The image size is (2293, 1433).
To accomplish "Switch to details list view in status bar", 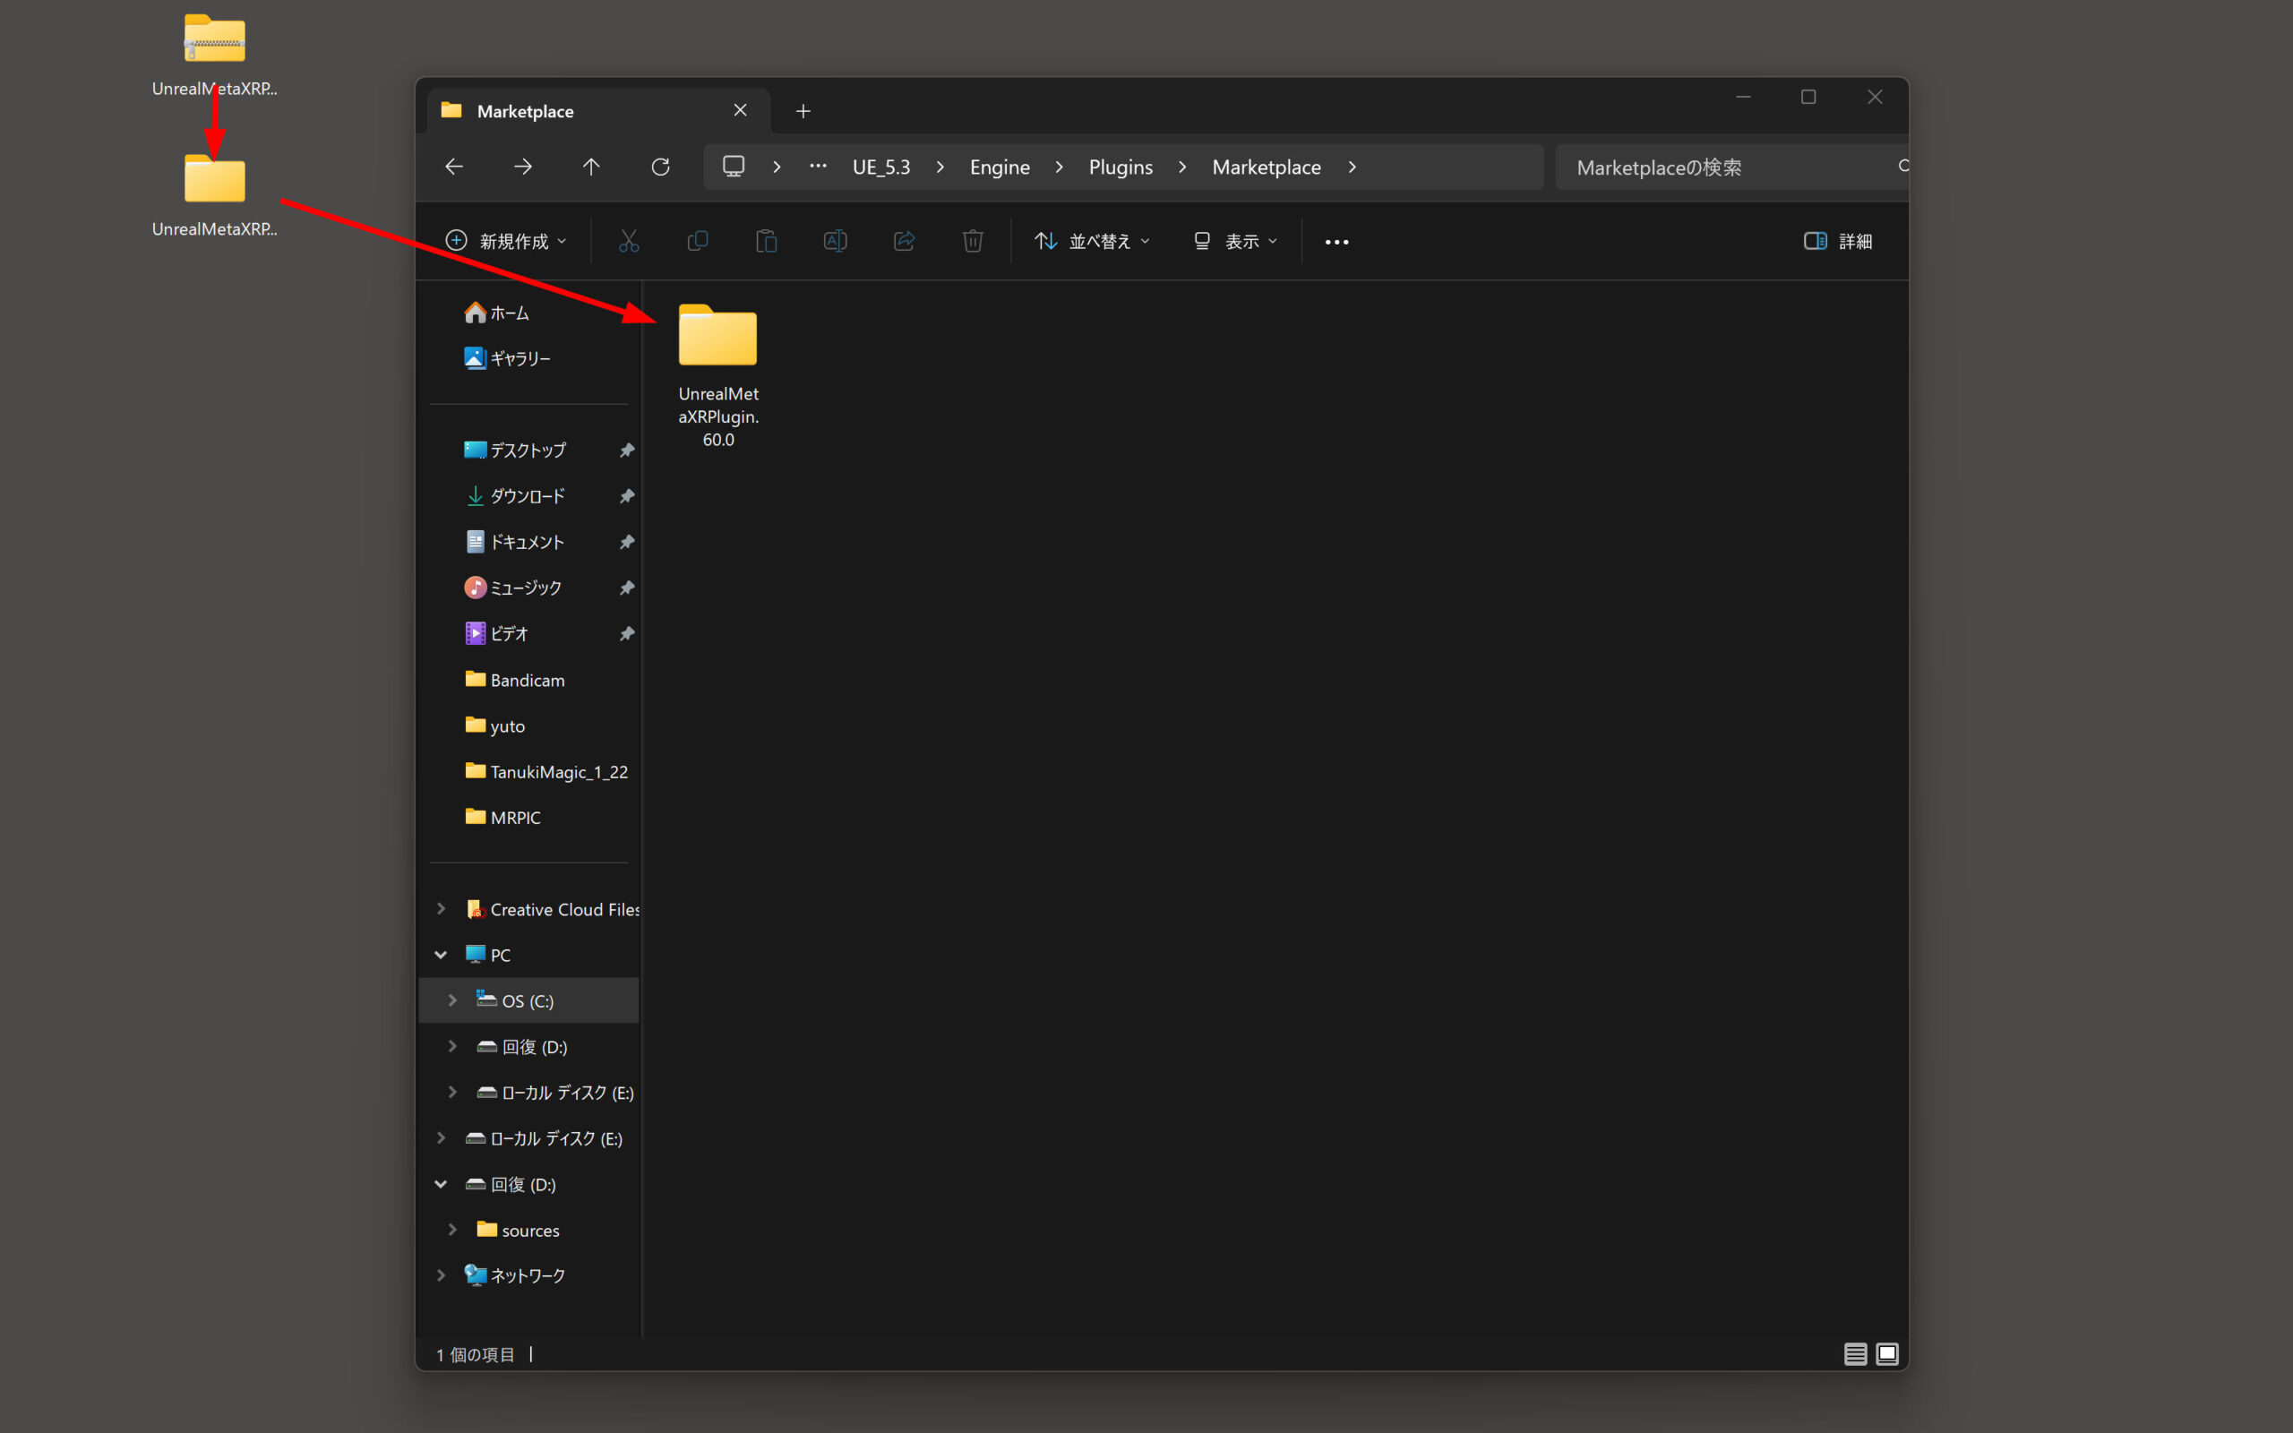I will point(1854,1354).
